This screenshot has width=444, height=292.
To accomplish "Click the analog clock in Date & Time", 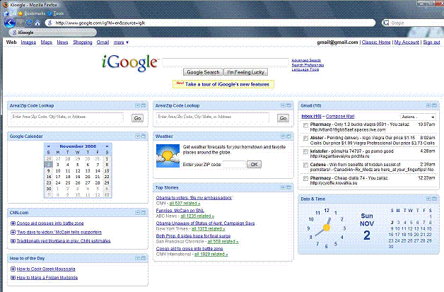I will [327, 228].
